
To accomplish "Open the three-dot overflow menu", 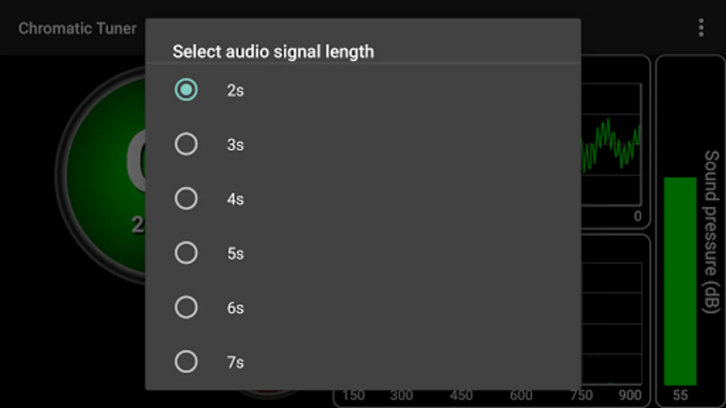I will [x=701, y=28].
